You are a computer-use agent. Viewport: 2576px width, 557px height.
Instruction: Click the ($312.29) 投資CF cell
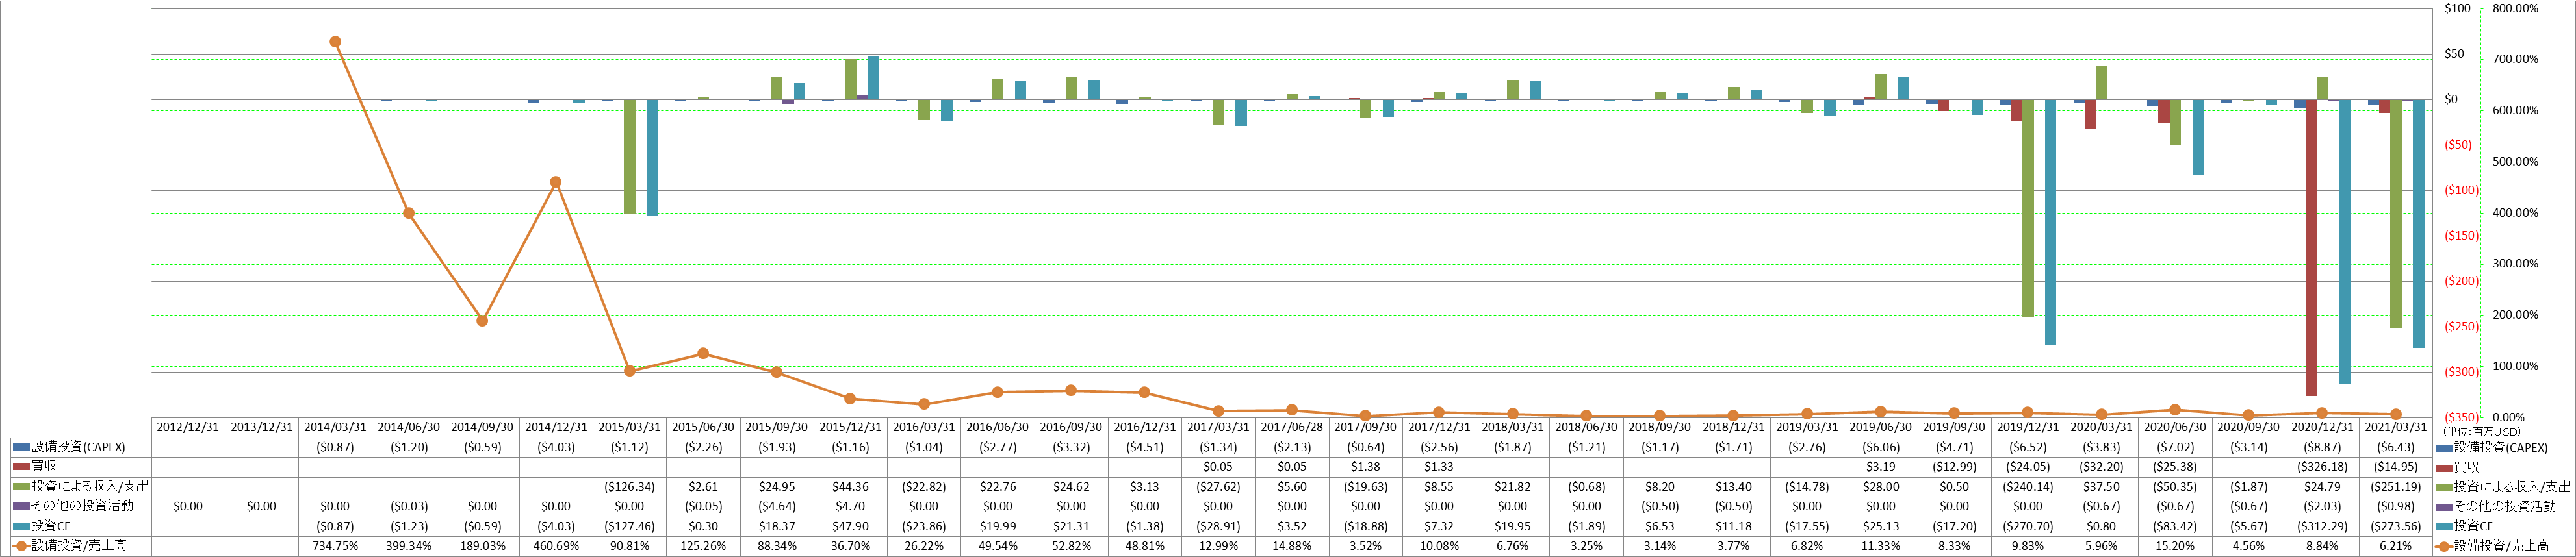coord(2322,526)
